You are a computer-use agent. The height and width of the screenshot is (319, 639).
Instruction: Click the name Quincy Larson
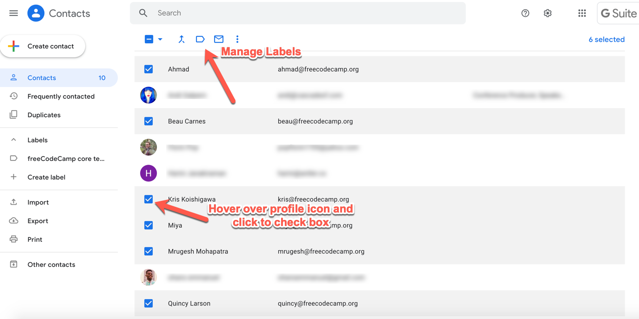(189, 304)
